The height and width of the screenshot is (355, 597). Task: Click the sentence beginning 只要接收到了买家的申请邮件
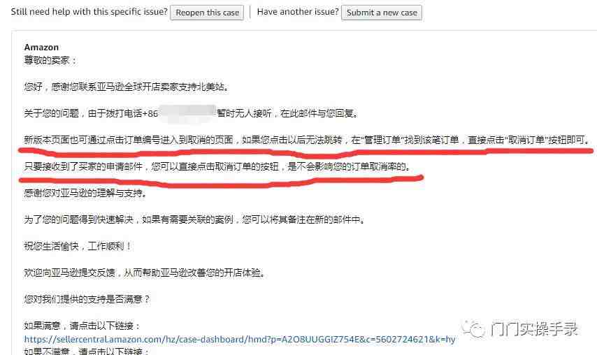click(x=217, y=166)
